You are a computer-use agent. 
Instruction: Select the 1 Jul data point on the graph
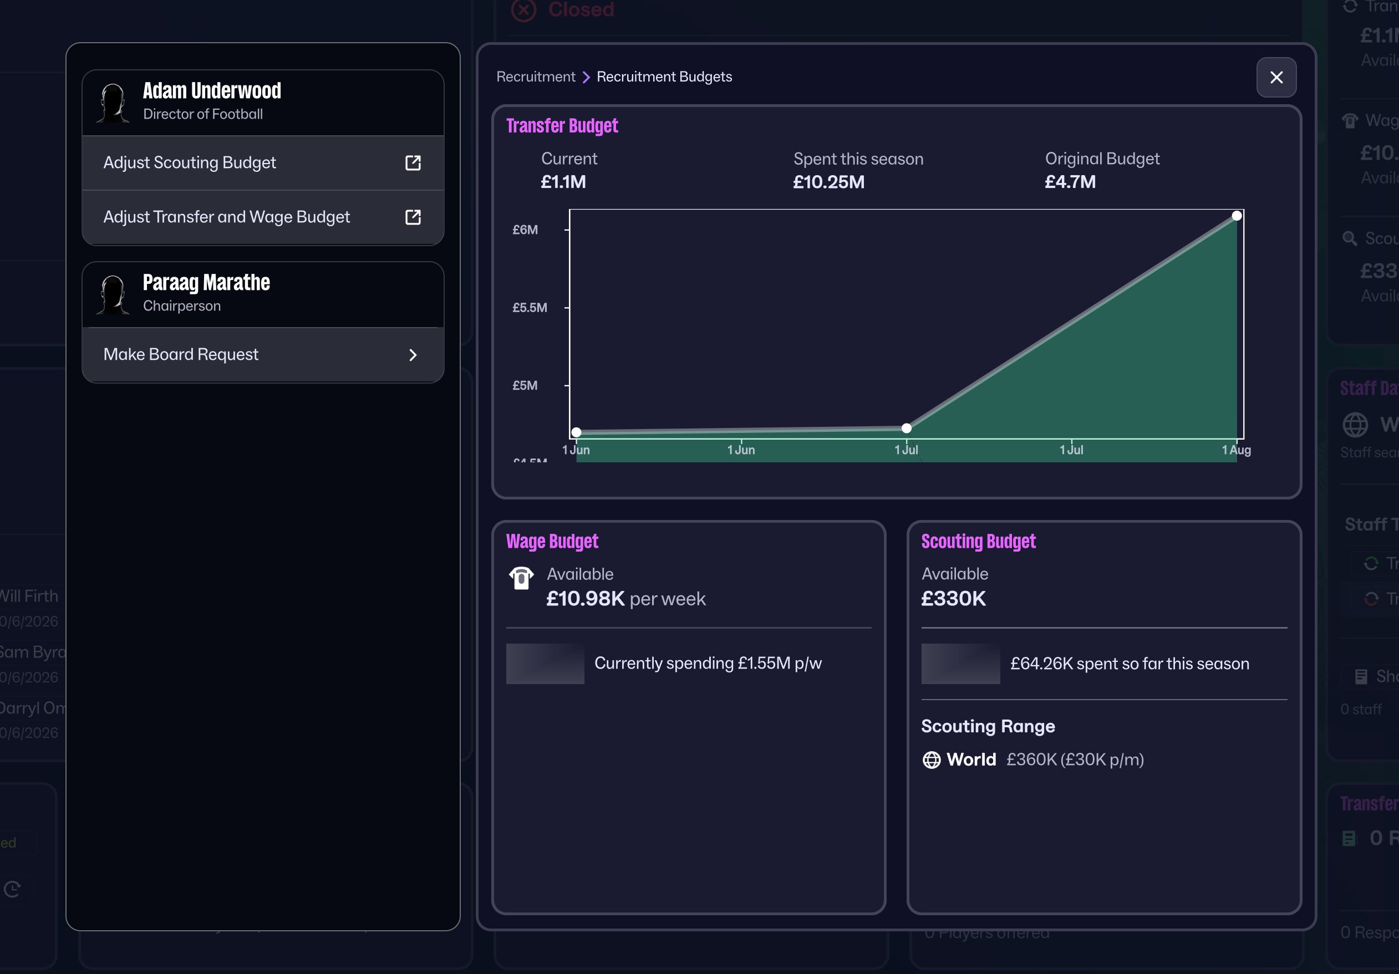point(906,428)
